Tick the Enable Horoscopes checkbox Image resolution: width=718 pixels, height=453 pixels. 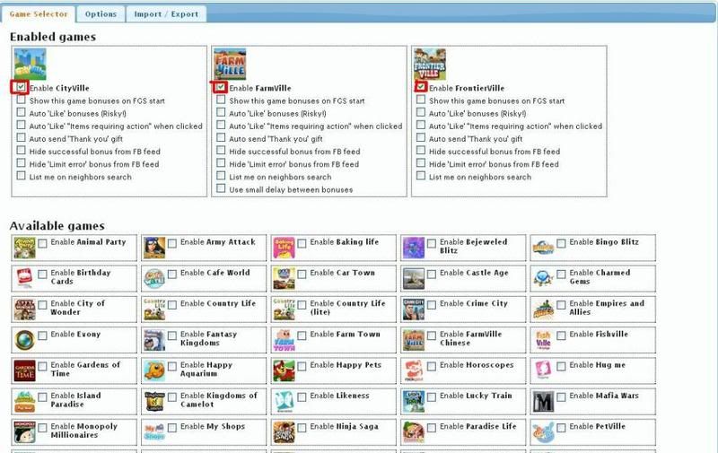[x=432, y=366]
